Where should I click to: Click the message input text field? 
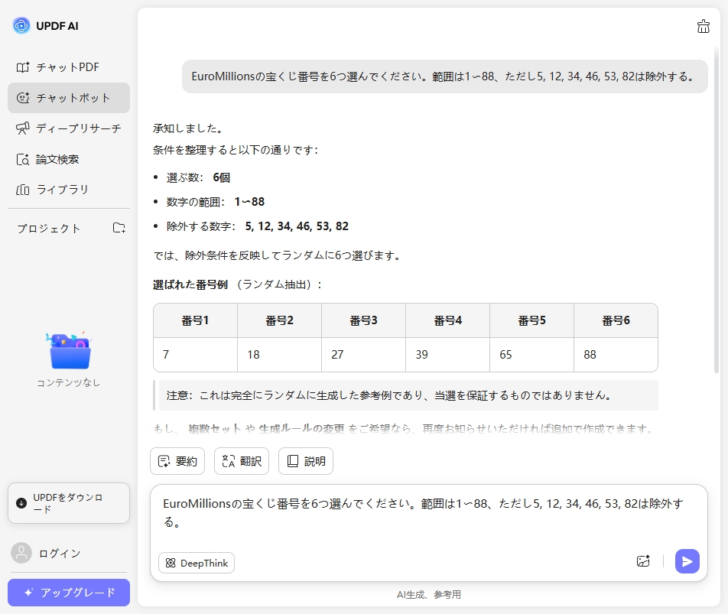click(428, 514)
